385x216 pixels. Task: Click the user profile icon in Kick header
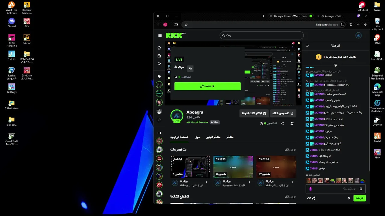pyautogui.click(x=358, y=35)
